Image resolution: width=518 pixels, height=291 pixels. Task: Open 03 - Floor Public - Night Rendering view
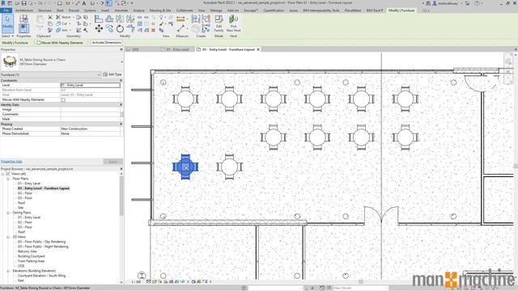pyautogui.click(x=43, y=247)
